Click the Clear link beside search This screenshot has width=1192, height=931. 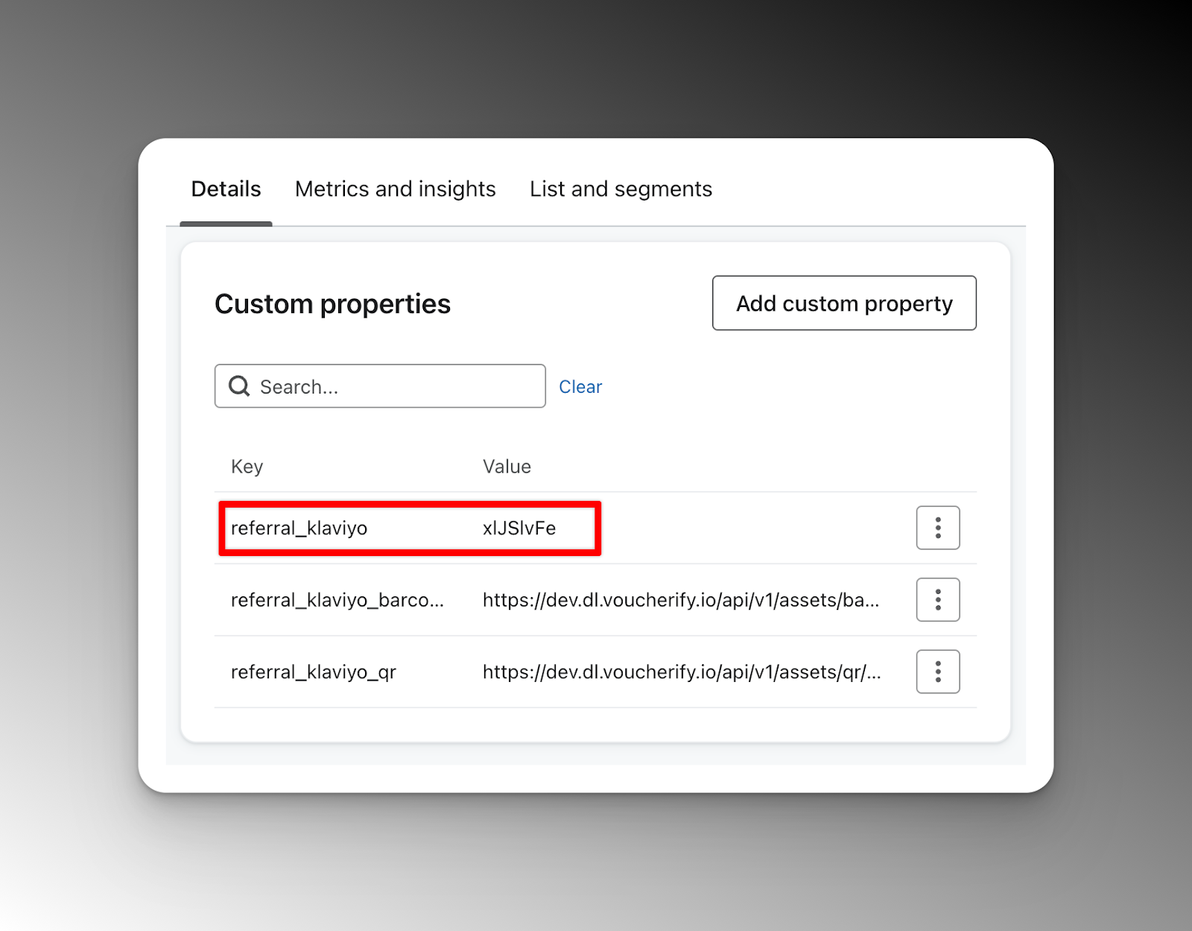click(580, 387)
